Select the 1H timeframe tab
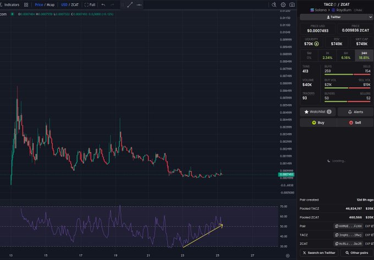Image resolution: width=374 pixels, height=260 pixels. 327,56
